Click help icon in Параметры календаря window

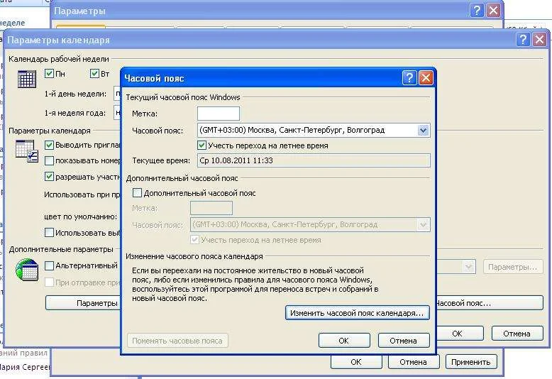[x=523, y=39]
